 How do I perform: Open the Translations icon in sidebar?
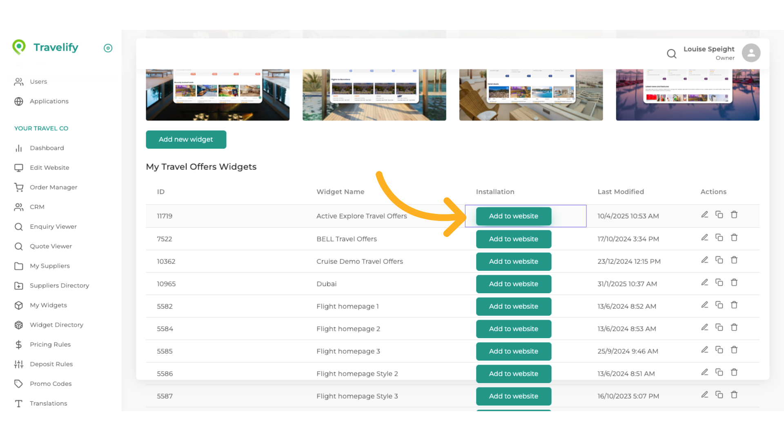click(x=19, y=403)
